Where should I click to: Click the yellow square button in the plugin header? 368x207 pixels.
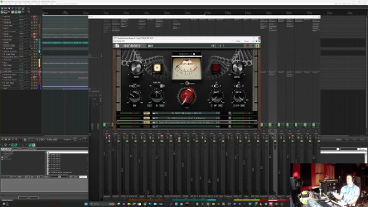[x=257, y=45]
